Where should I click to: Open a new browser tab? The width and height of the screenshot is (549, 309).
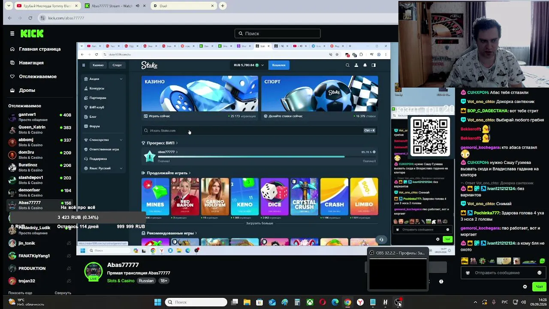(223, 6)
